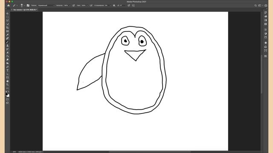Click the Flow value field

(84, 6)
